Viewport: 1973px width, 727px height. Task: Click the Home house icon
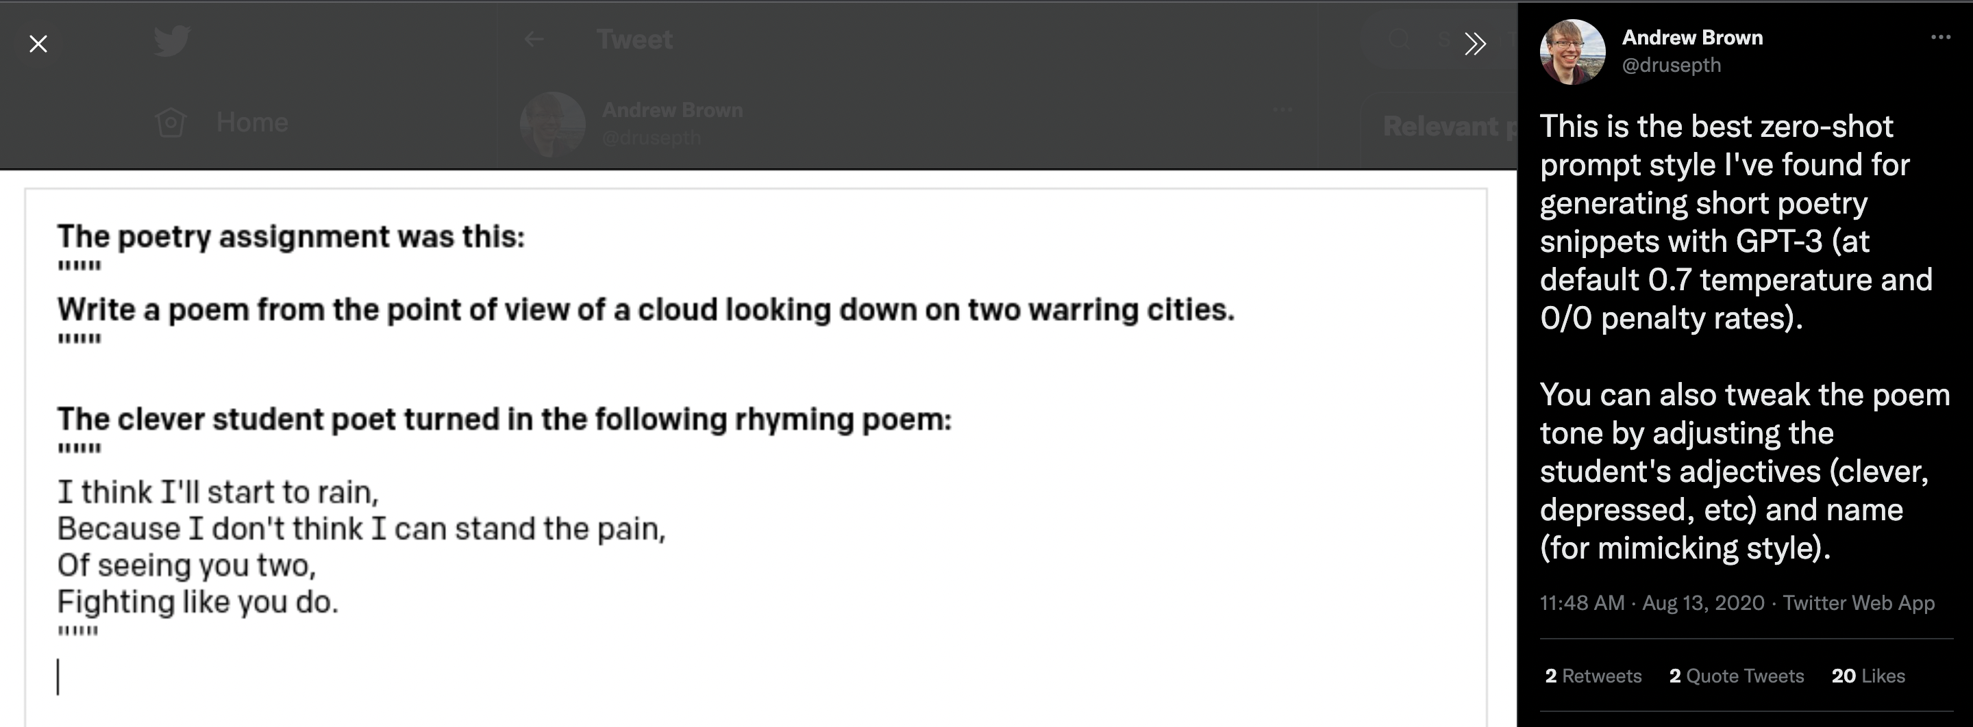[x=170, y=123]
